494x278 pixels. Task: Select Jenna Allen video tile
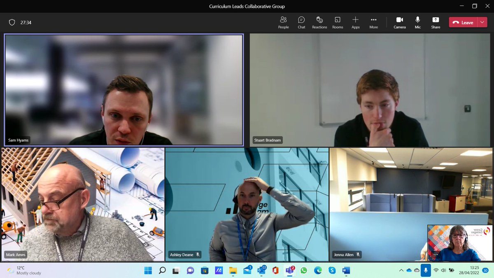click(411, 204)
